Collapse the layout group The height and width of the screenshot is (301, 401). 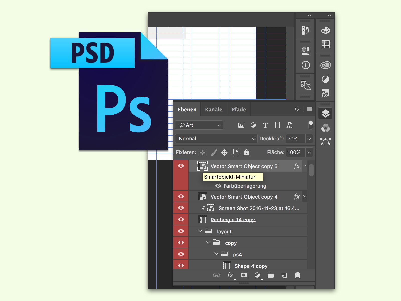point(200,231)
